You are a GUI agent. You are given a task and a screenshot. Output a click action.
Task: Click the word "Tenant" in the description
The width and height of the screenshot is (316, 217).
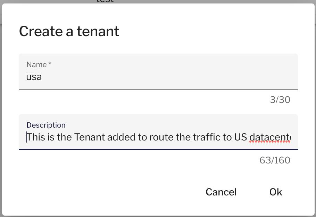90,137
